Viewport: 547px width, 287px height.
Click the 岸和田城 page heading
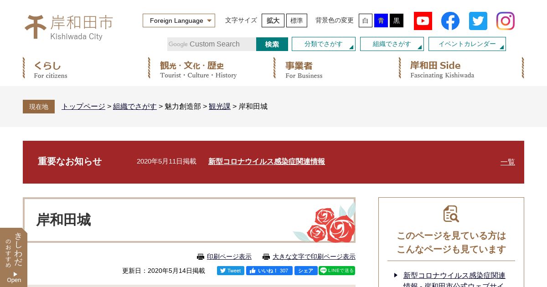(64, 220)
